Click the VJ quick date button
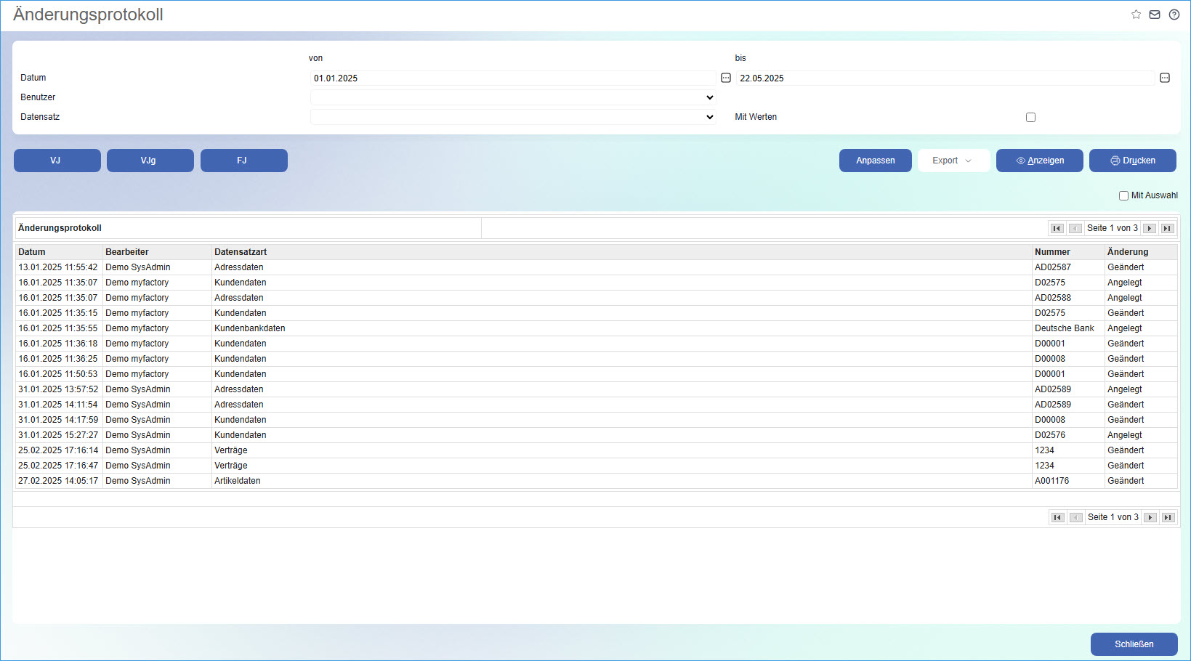The width and height of the screenshot is (1191, 661). click(57, 161)
